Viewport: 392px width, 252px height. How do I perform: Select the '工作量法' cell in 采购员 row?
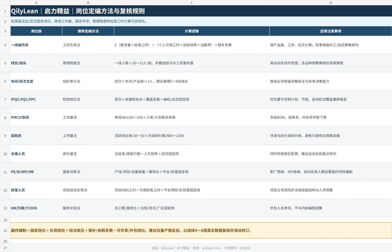point(88,136)
